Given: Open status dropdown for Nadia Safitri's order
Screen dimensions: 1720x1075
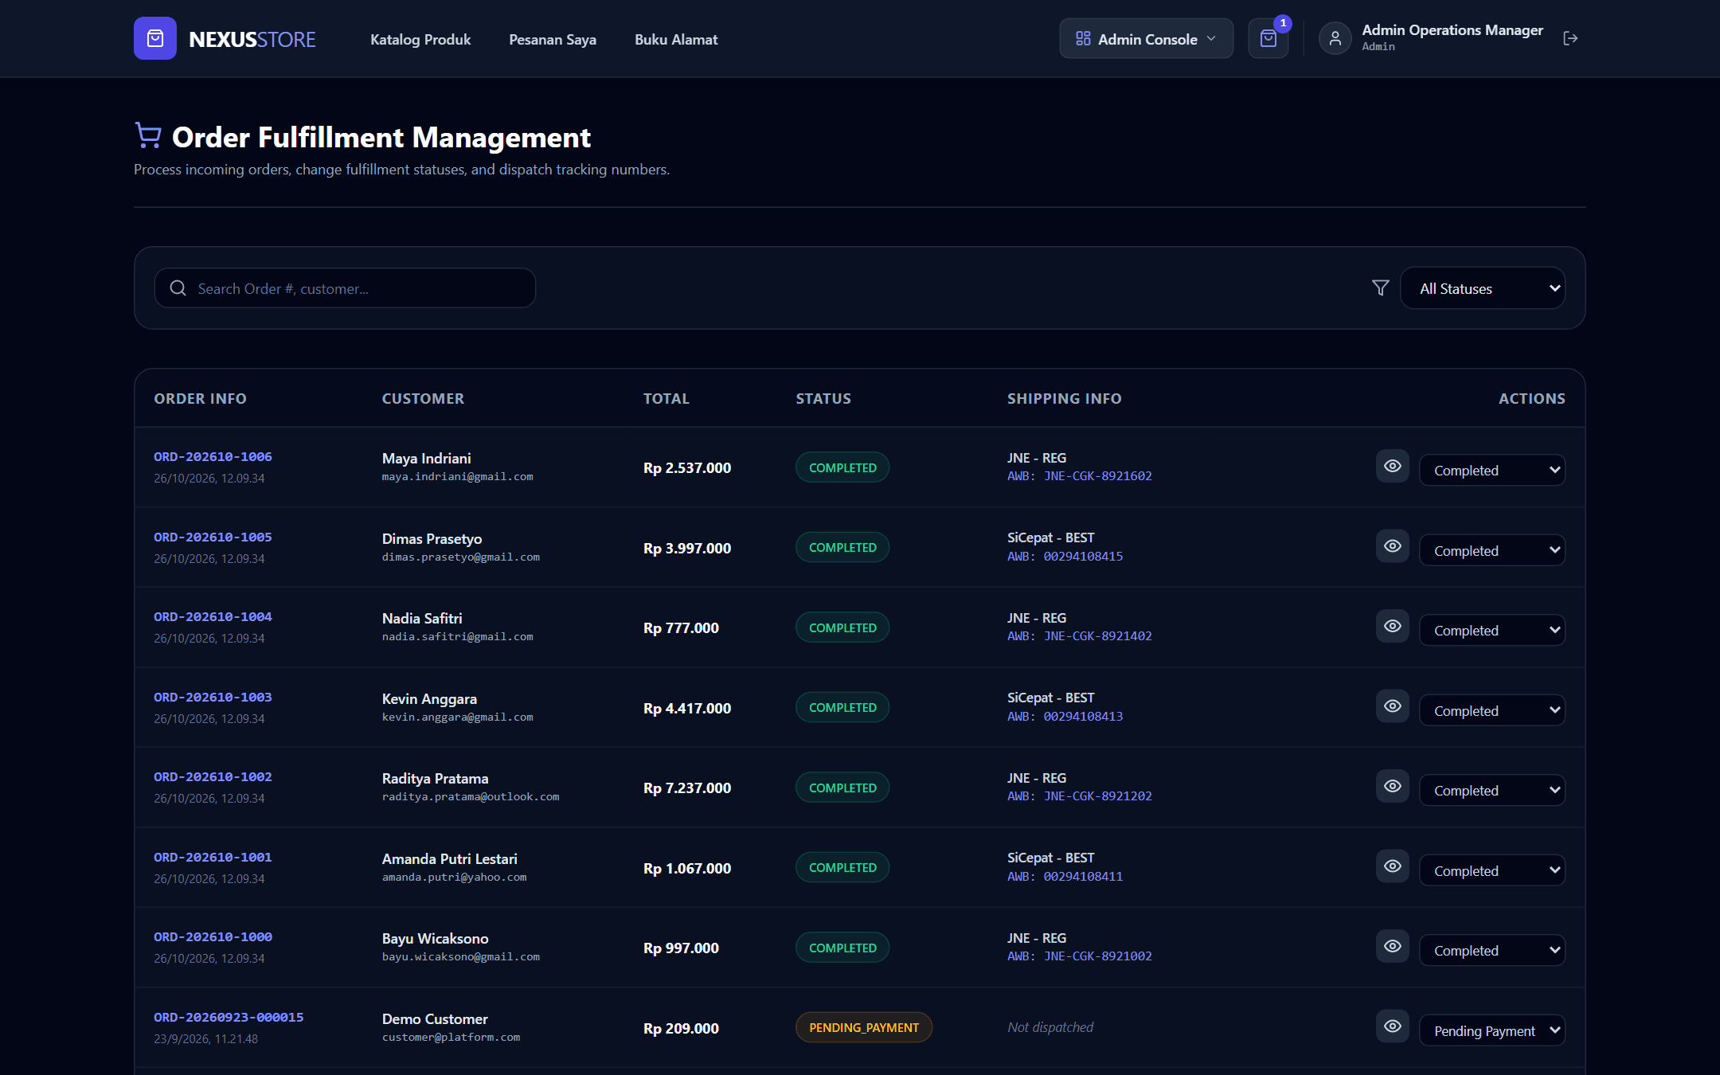Looking at the screenshot, I should pos(1492,630).
